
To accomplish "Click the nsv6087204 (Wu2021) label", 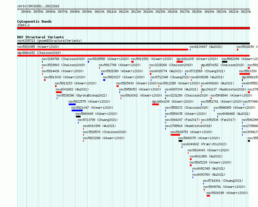I will (181, 89).
